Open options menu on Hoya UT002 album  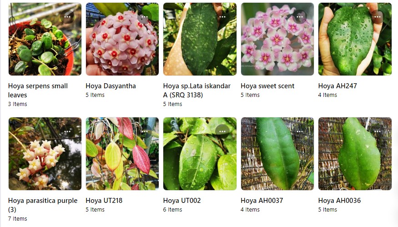222,131
